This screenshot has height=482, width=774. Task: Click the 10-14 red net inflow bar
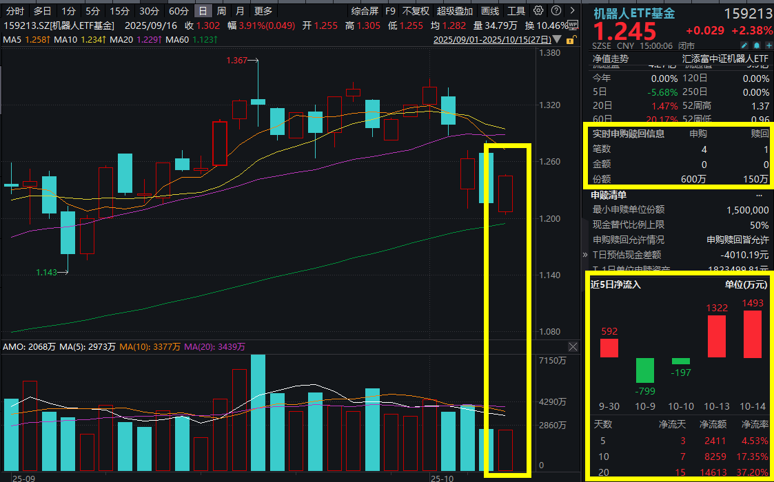tap(753, 334)
